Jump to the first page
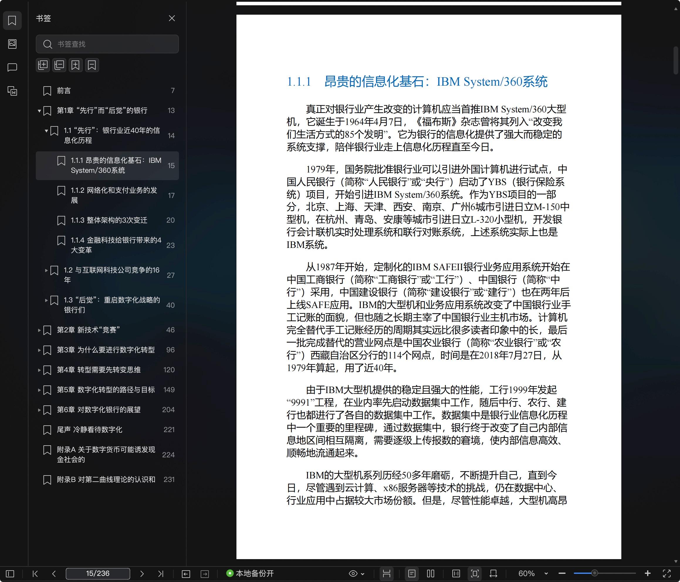 [x=35, y=574]
